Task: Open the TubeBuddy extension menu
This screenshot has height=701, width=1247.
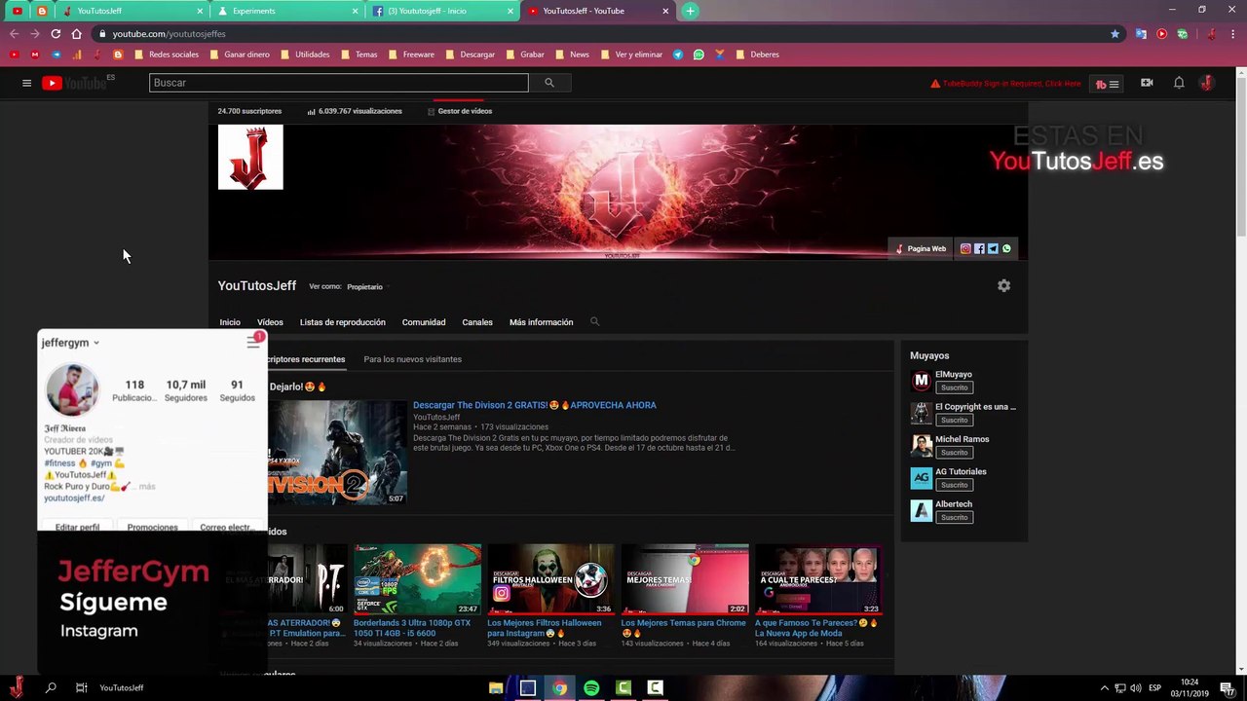Action: pyautogui.click(x=1107, y=84)
